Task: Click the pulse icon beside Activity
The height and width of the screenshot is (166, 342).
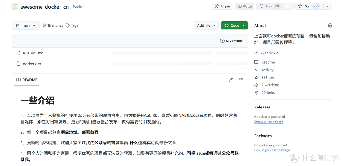Action: click(x=256, y=70)
